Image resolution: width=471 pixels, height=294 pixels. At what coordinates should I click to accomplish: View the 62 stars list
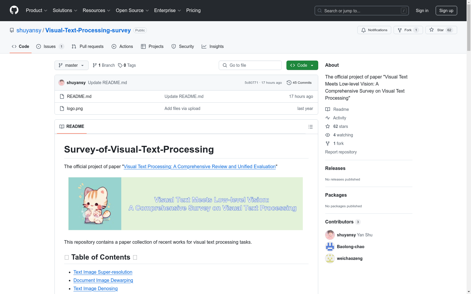[337, 126]
